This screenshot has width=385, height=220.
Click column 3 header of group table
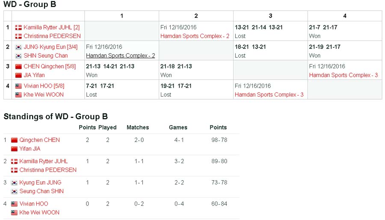pyautogui.click(x=270, y=16)
